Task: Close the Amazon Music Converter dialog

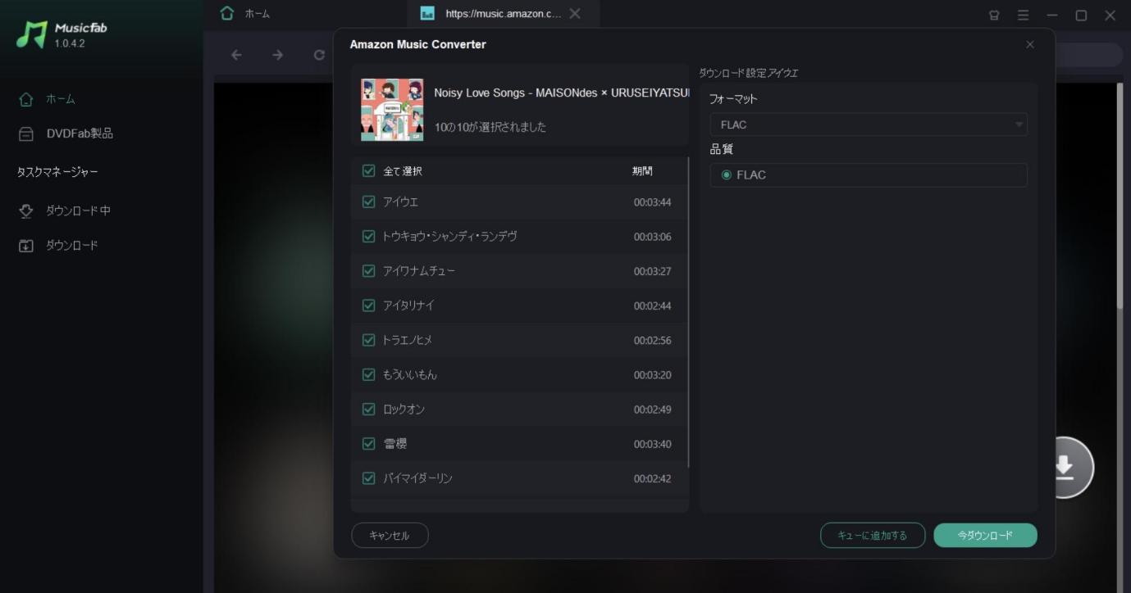Action: tap(1030, 44)
